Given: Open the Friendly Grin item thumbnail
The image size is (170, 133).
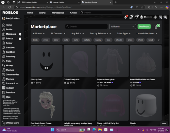Looking at the screenshot, I should (47, 61).
